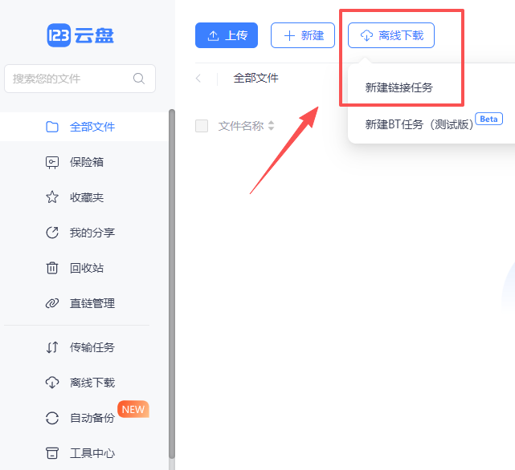Open the 离线下载 toolbar dropdown button
The height and width of the screenshot is (470, 515).
pos(391,35)
